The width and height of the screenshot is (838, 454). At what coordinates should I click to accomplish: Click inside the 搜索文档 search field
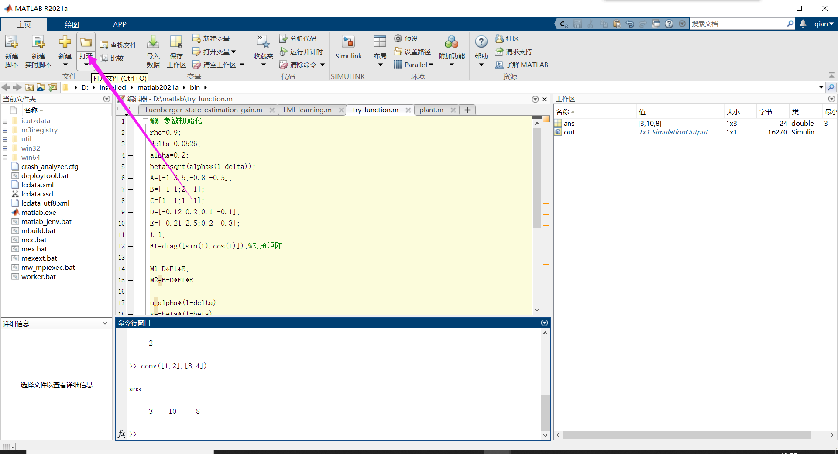(738, 24)
